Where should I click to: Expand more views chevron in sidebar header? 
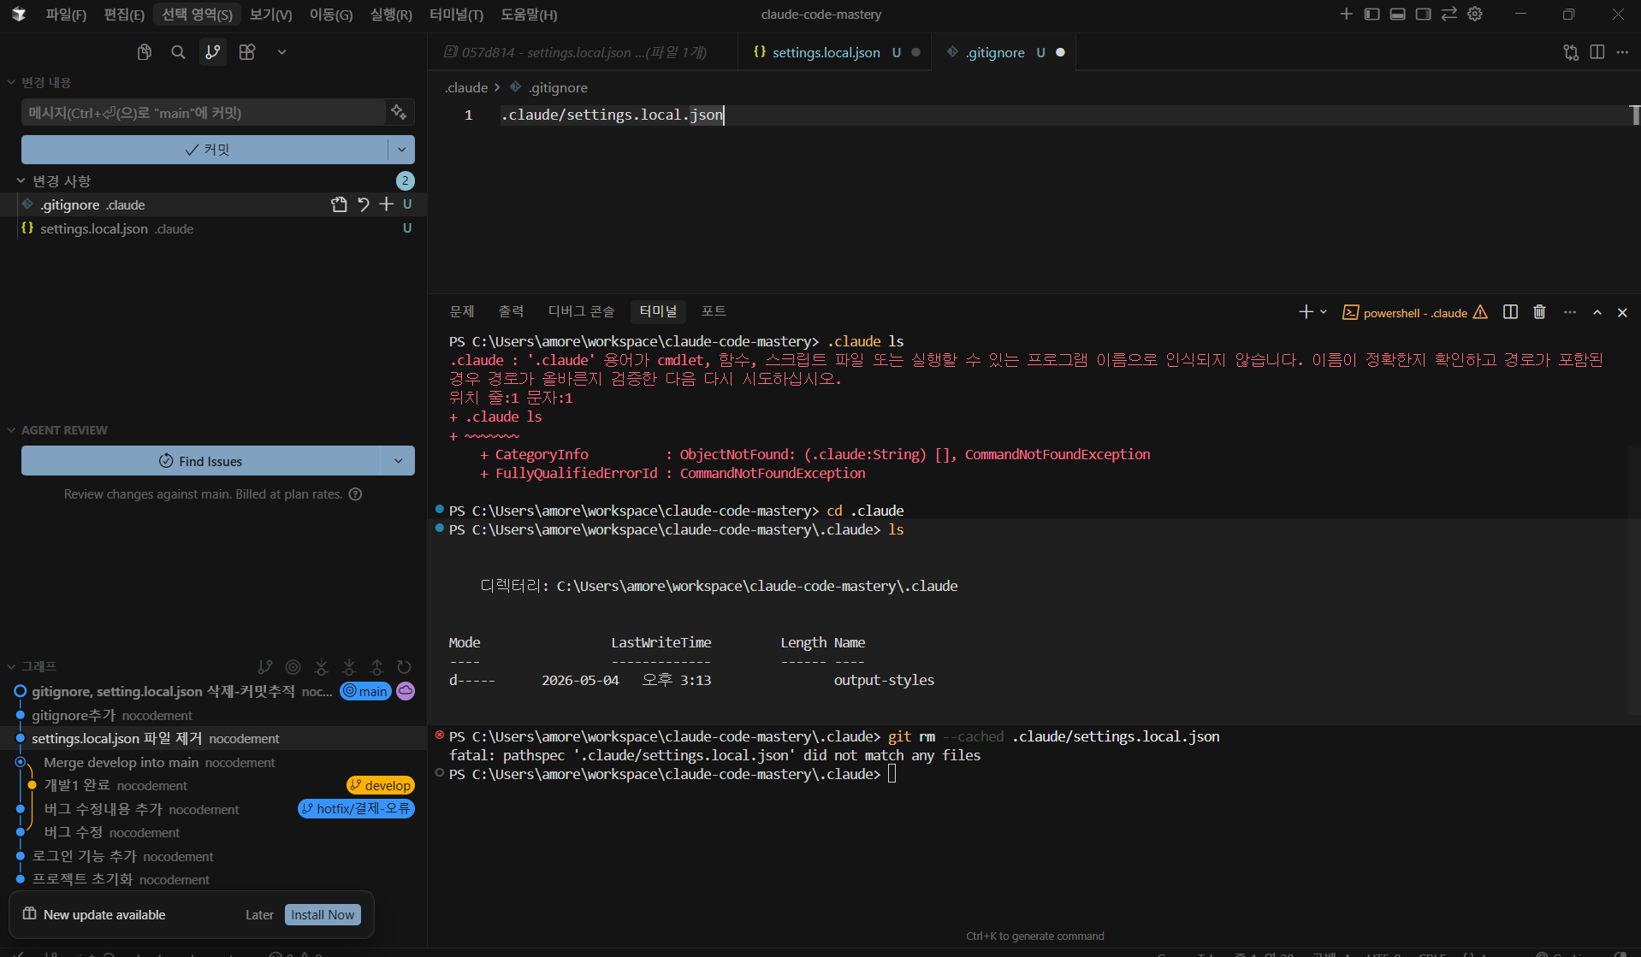pyautogui.click(x=281, y=52)
